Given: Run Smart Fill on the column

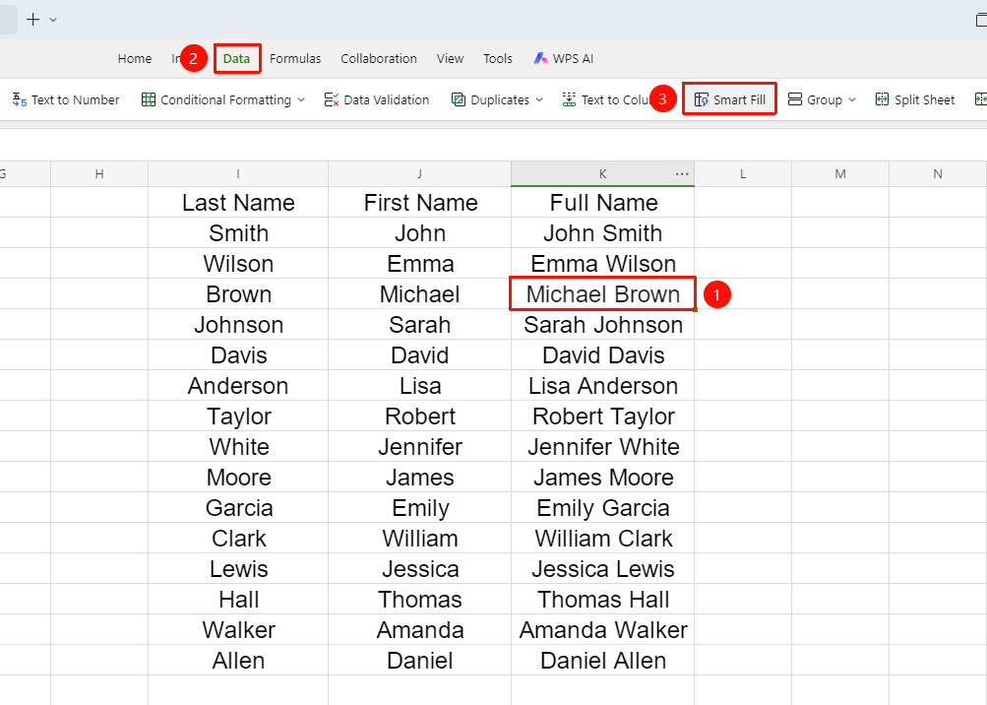Looking at the screenshot, I should 729,99.
